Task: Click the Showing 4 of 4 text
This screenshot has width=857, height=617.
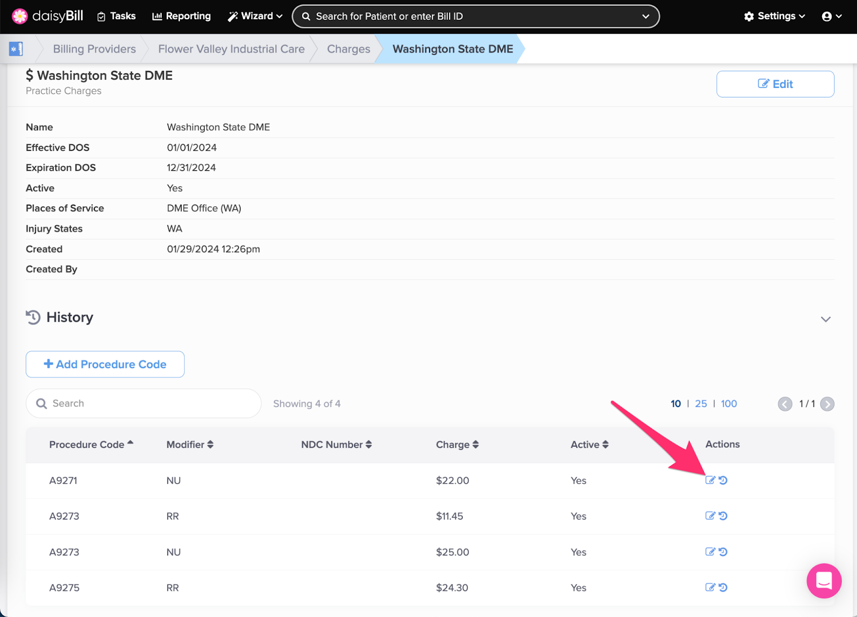Action: (x=307, y=404)
